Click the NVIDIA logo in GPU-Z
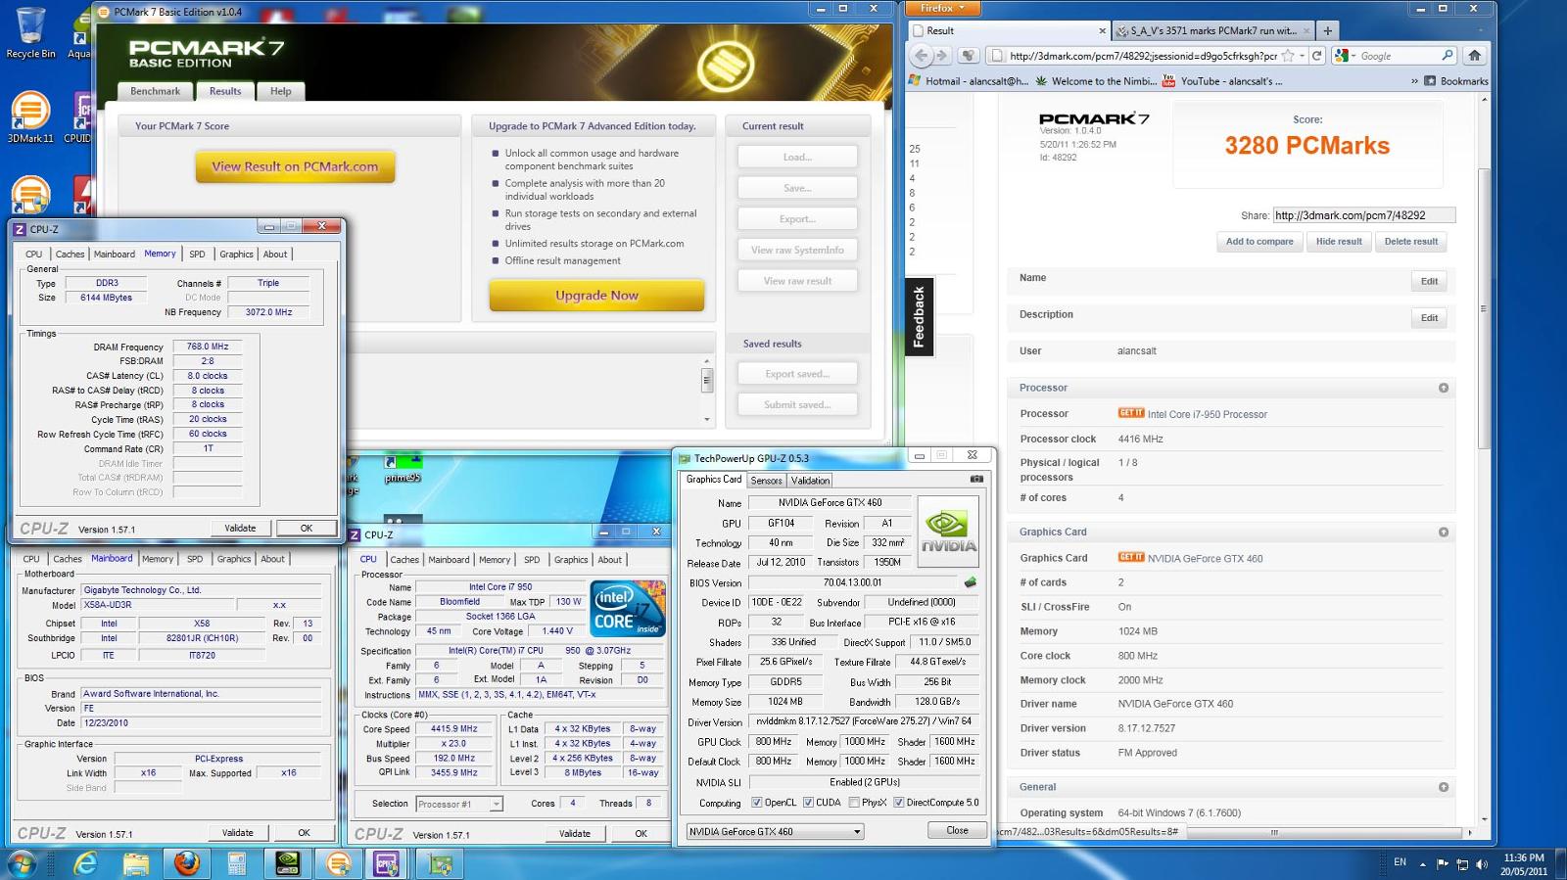Screen dimensions: 1567x880 pos(947,532)
